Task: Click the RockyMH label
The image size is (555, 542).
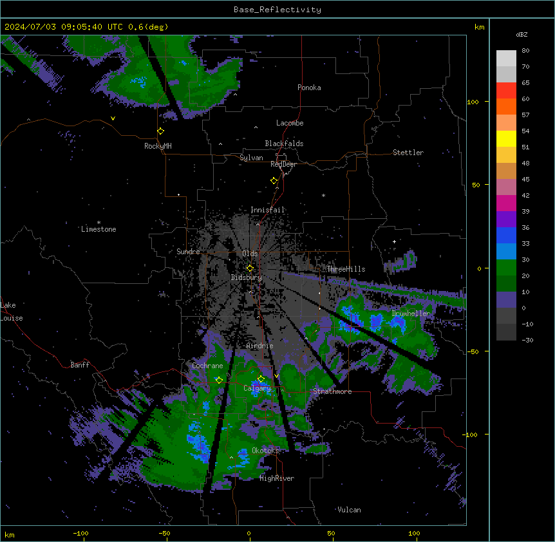Action: (x=158, y=146)
